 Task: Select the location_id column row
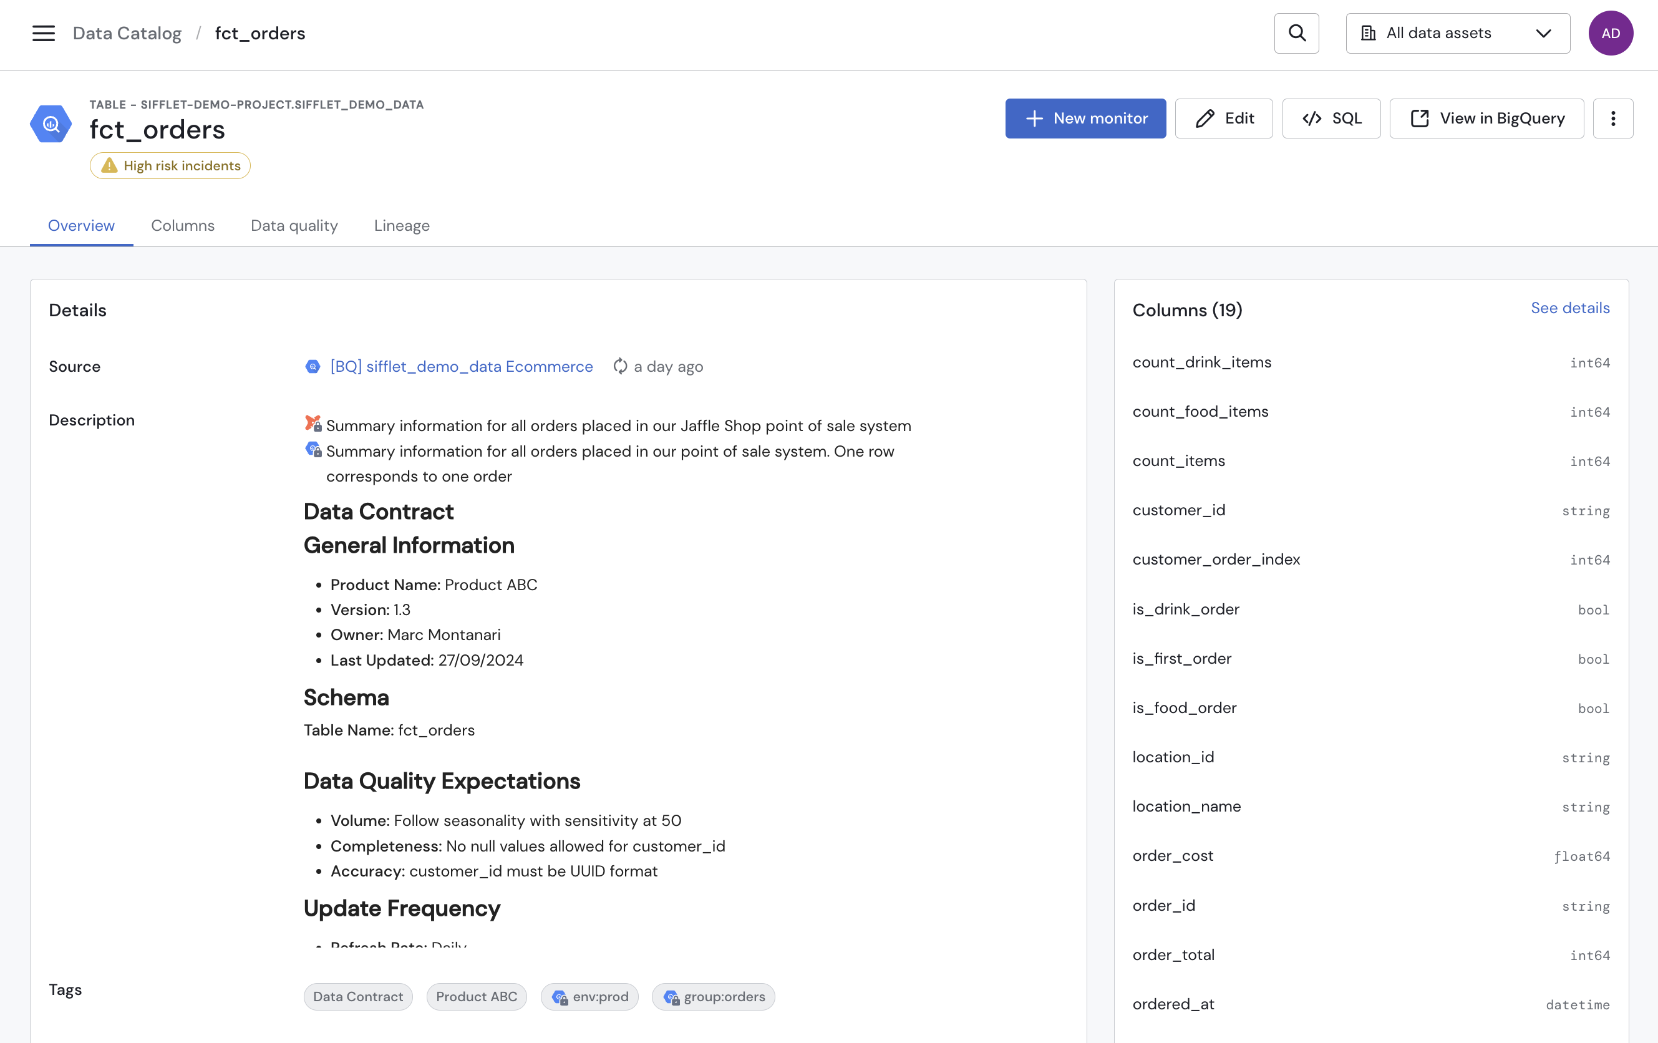tap(1371, 757)
